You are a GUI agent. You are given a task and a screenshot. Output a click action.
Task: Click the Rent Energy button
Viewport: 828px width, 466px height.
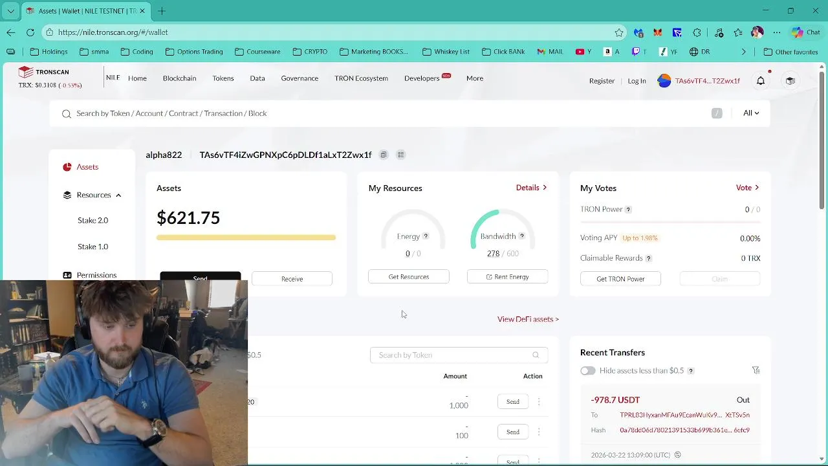click(507, 277)
